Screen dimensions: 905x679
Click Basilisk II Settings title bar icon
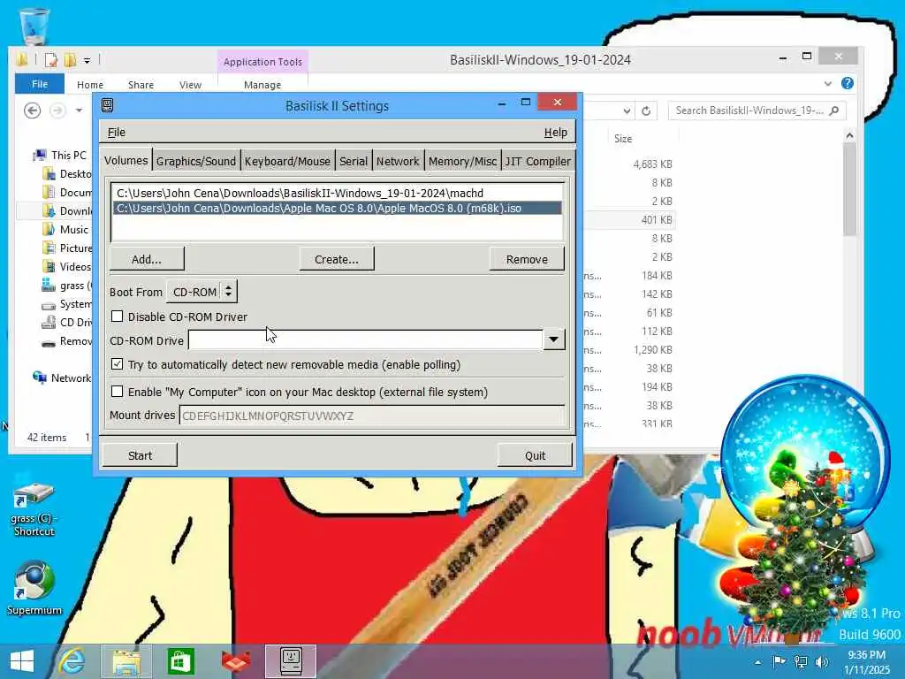tap(107, 105)
